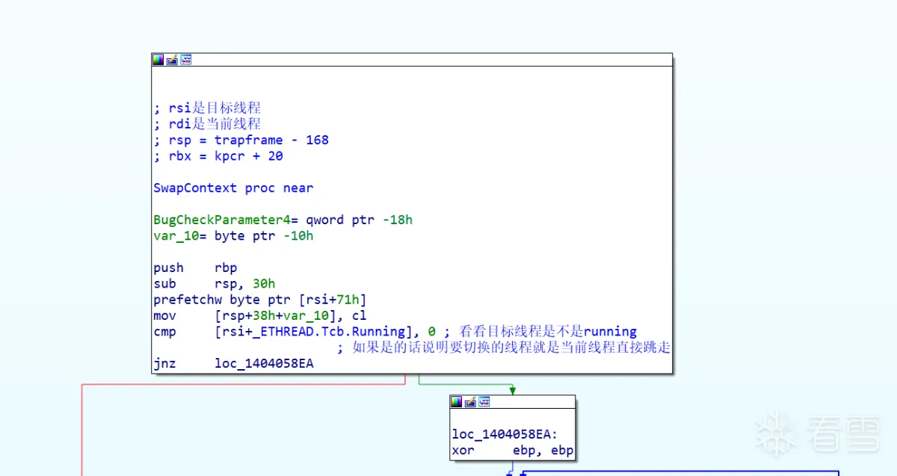This screenshot has width=897, height=476.
Task: Click group-nodes icon in SwapContext block header
Action: point(186,60)
